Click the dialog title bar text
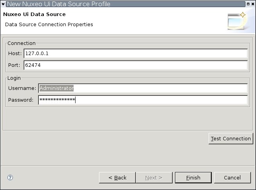This screenshot has height=190, width=256. pos(59,4)
